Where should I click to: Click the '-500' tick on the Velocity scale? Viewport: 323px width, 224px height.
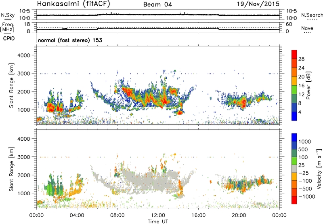(305, 189)
